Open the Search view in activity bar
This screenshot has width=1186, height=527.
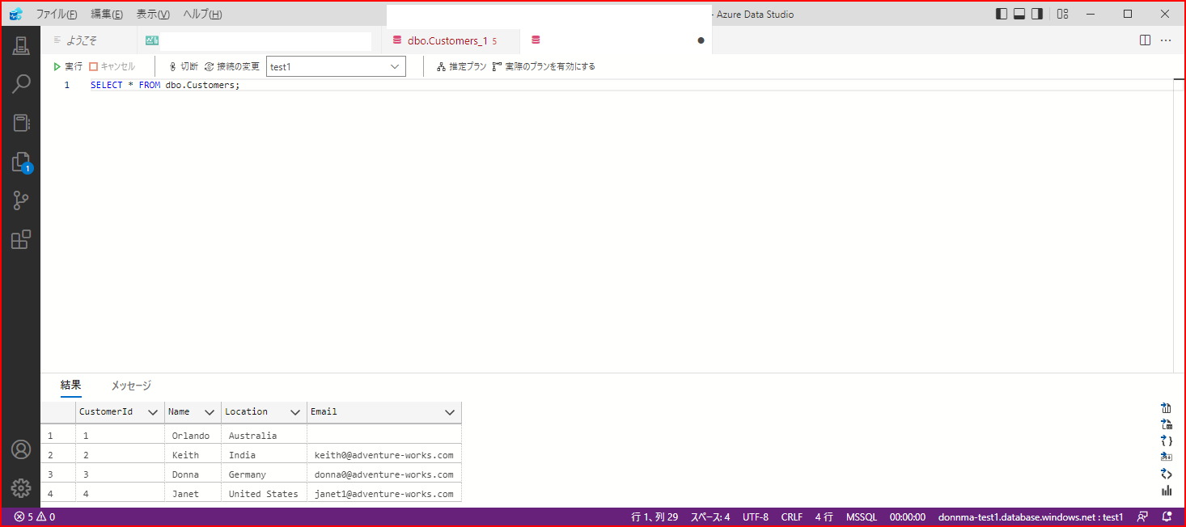[21, 84]
